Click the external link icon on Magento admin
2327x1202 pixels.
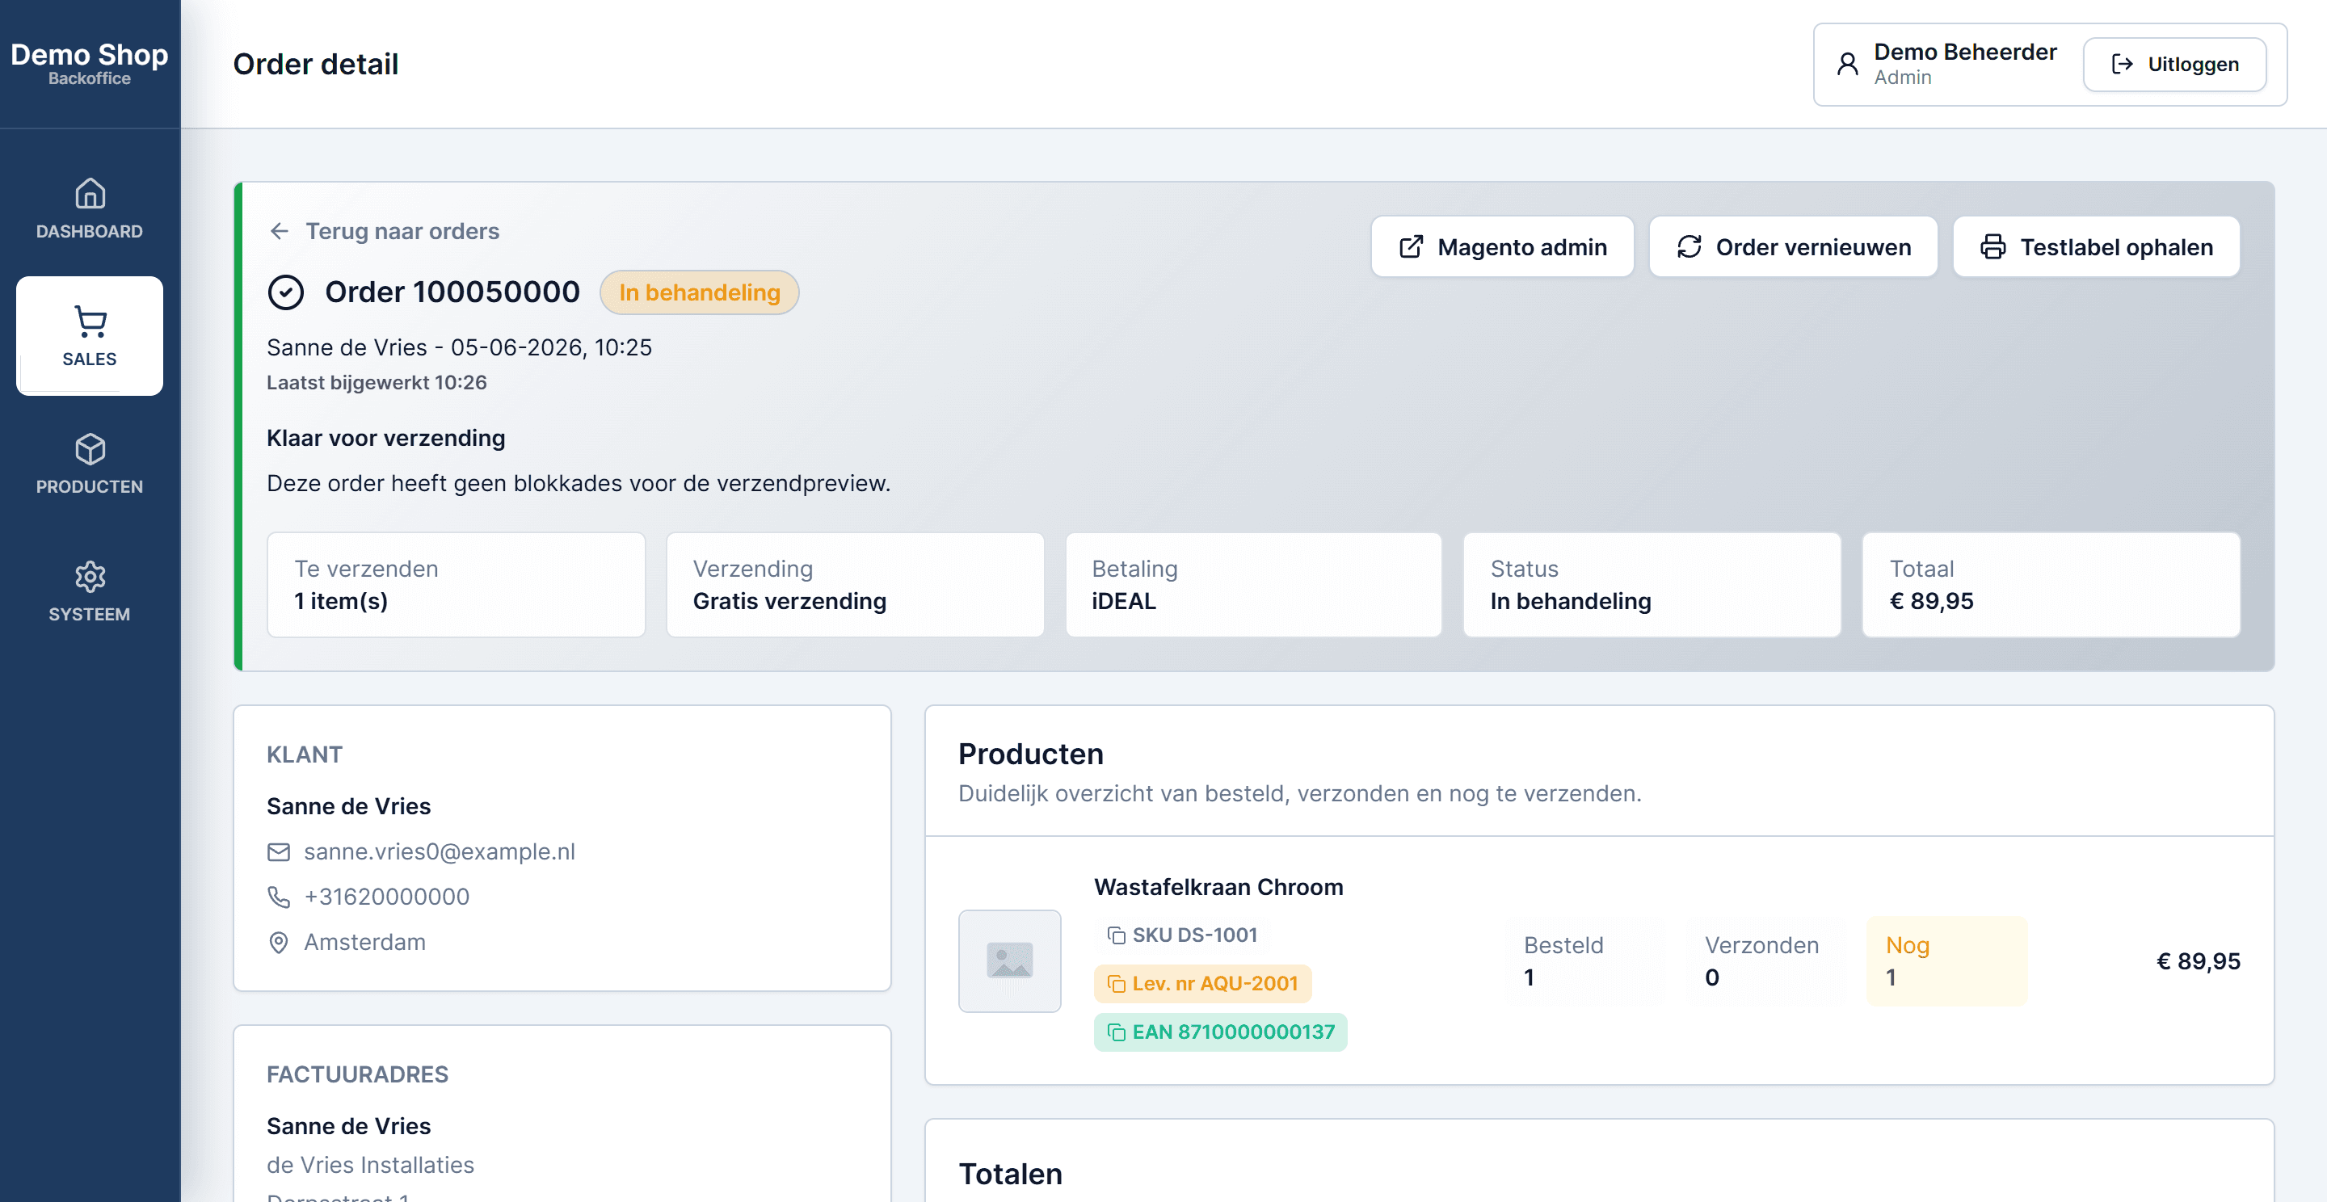coord(1411,247)
